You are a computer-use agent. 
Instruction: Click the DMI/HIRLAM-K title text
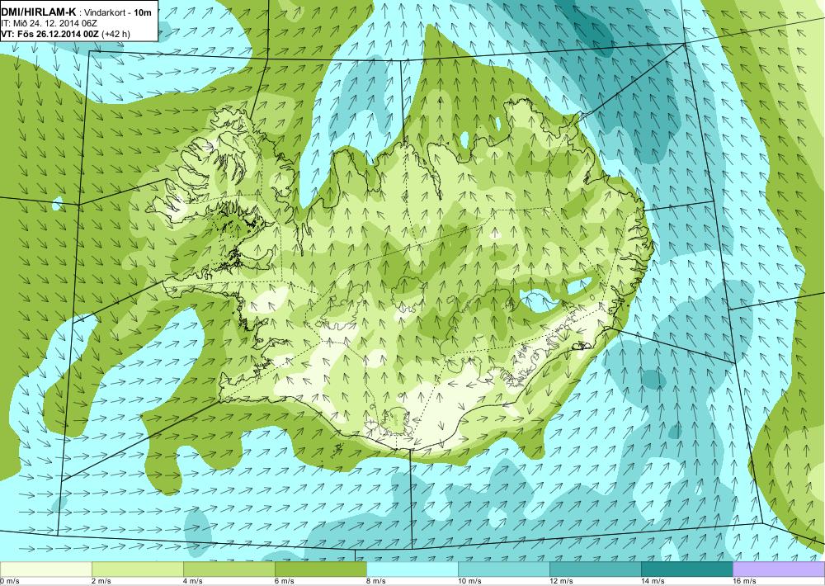tap(38, 12)
